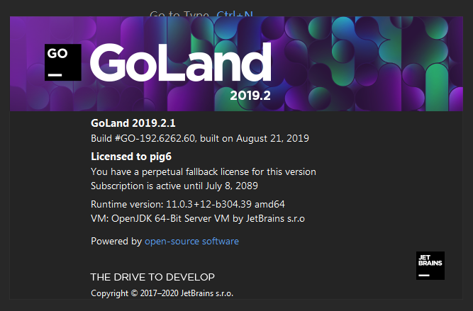
Task: Open the open-source software link
Action: click(191, 241)
